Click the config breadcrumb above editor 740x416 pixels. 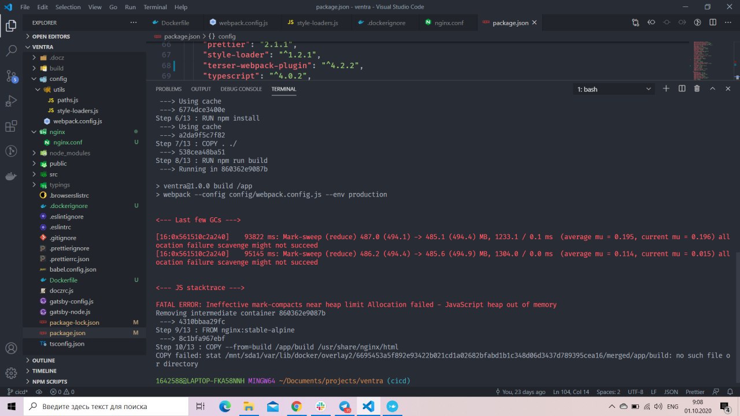pos(222,36)
